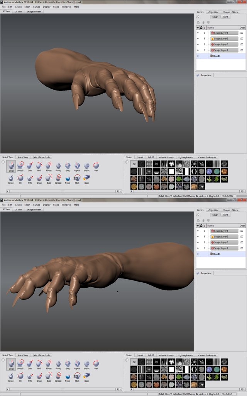
Task: Switch layers to Paint mode, top window
Action: pyautogui.click(x=225, y=17)
